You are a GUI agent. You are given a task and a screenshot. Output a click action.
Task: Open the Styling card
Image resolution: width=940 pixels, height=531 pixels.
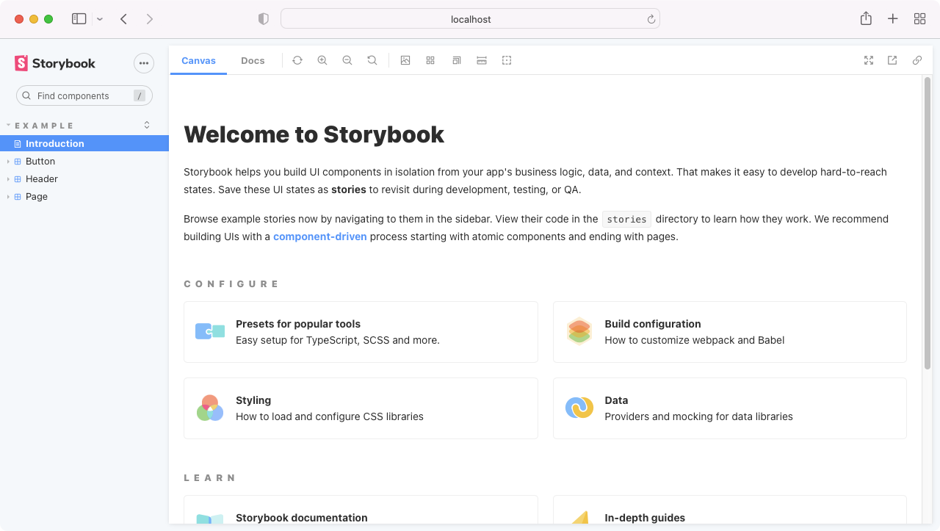[361, 408]
